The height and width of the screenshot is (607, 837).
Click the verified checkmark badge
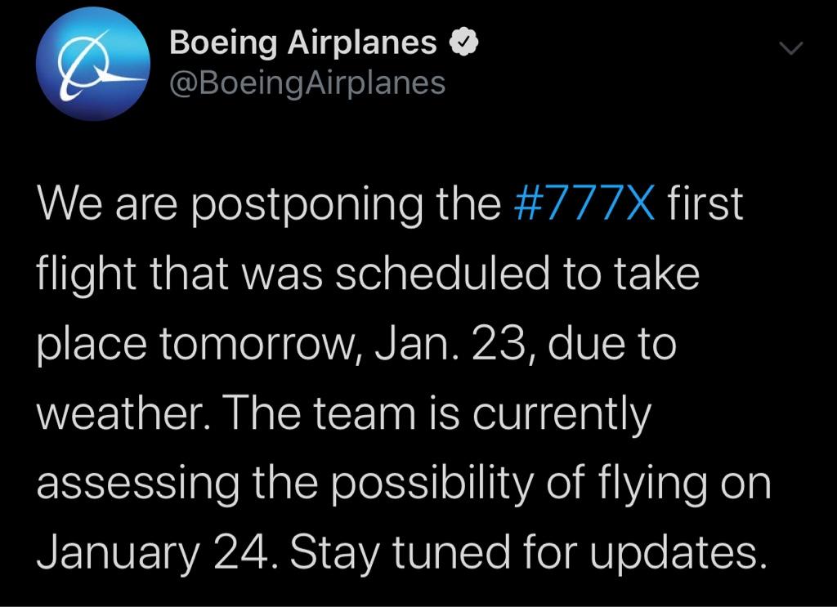(464, 42)
